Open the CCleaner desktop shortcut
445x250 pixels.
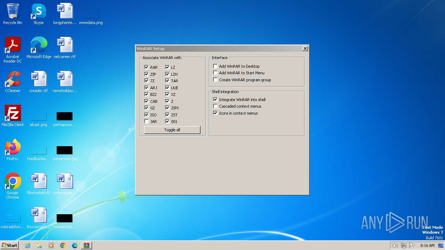coord(13,82)
